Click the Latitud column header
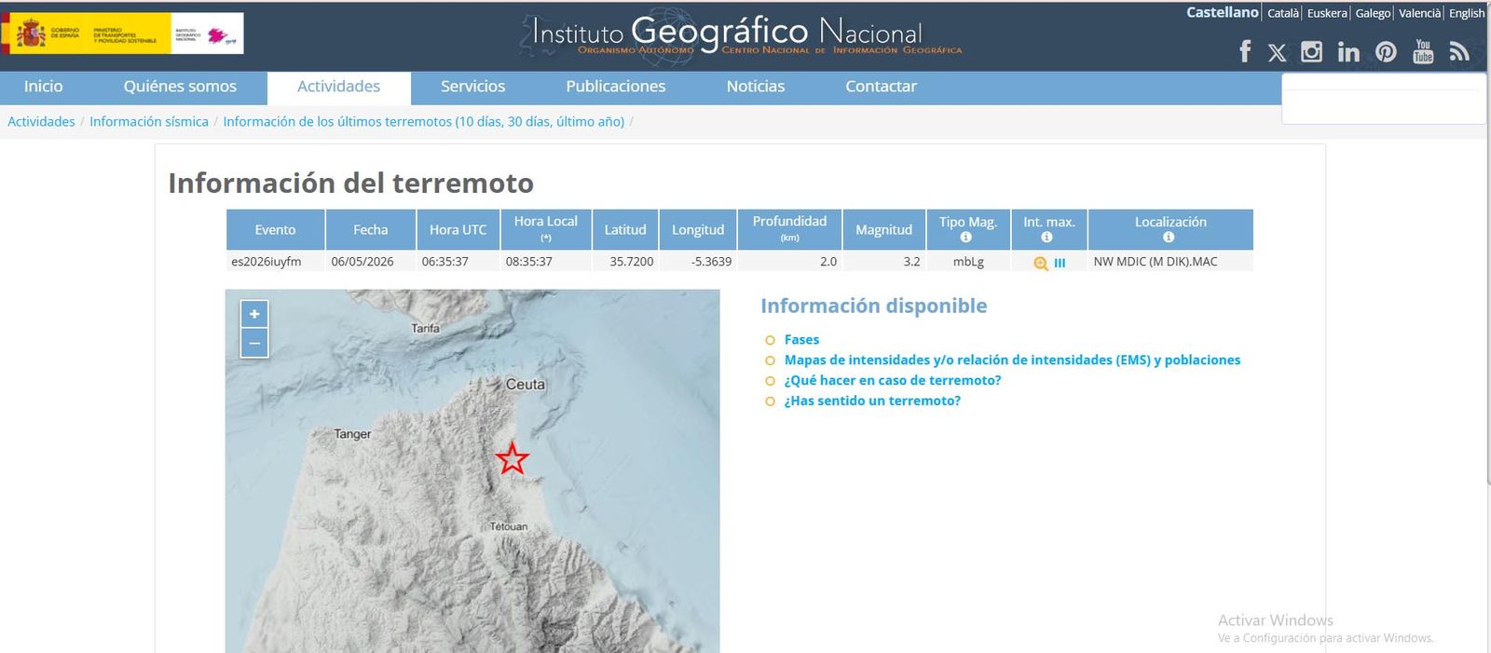 click(x=625, y=230)
